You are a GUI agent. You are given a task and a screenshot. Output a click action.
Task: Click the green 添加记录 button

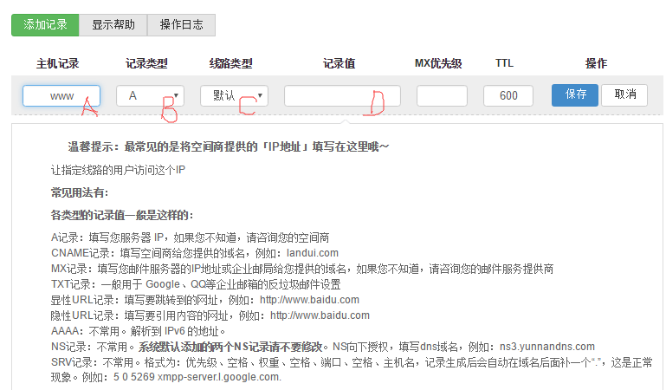click(45, 25)
